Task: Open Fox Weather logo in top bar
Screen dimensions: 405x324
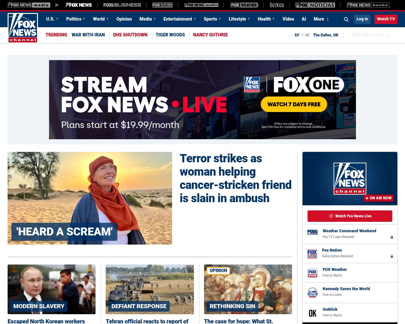Action: pyautogui.click(x=244, y=5)
